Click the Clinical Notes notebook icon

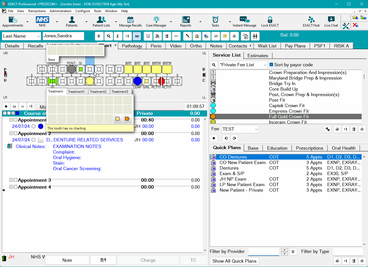point(10,146)
